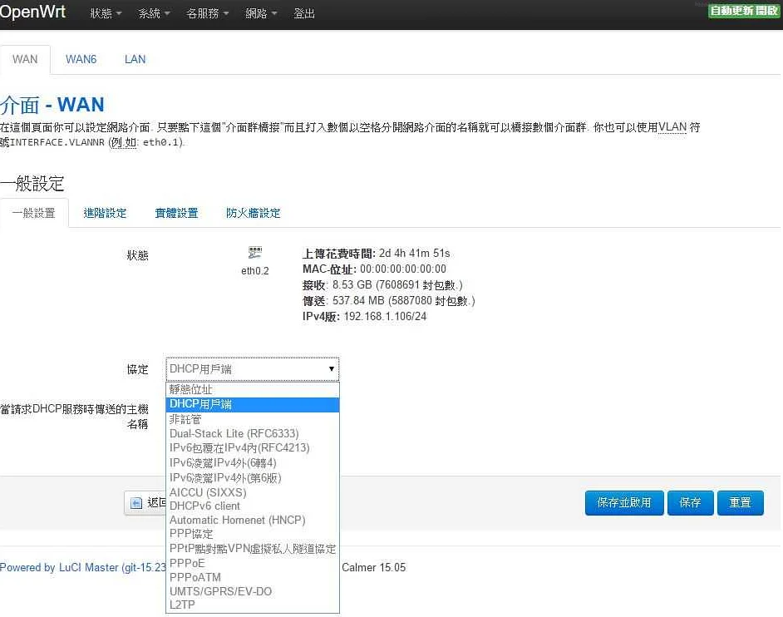
Task: Click the 保存並啟用 button
Action: tap(624, 502)
